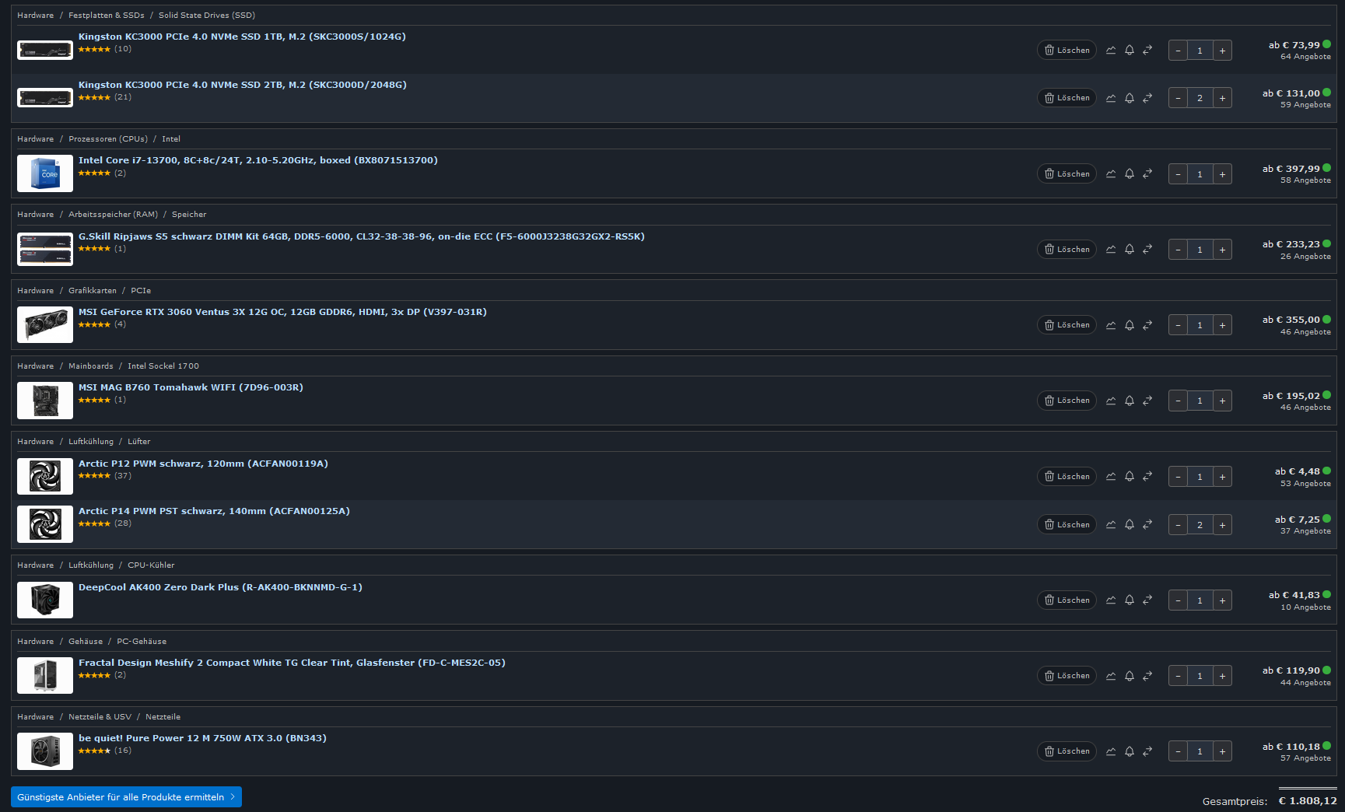Set price alert bell for MSI MAG B760 Tomahawk

coord(1130,401)
